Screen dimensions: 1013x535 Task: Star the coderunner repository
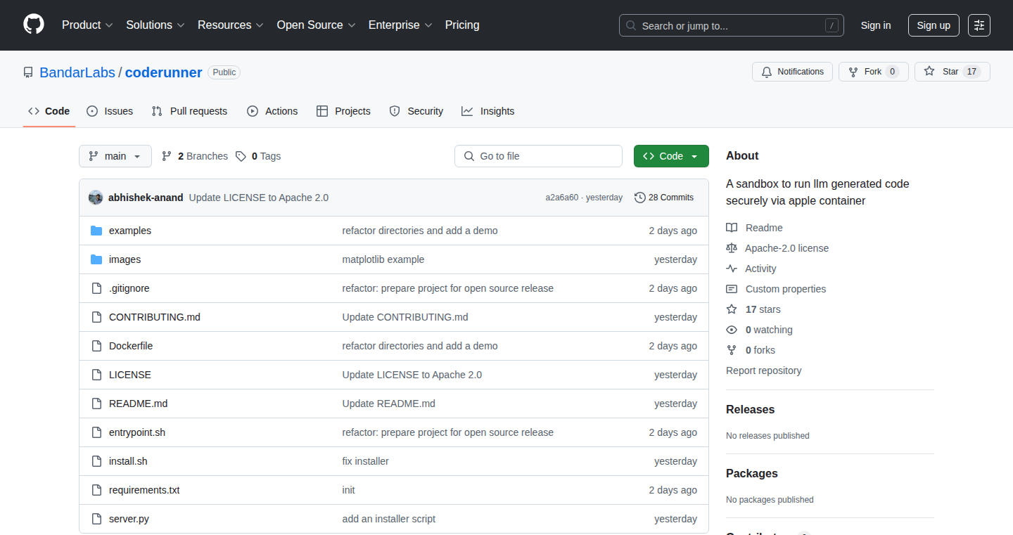click(x=952, y=72)
